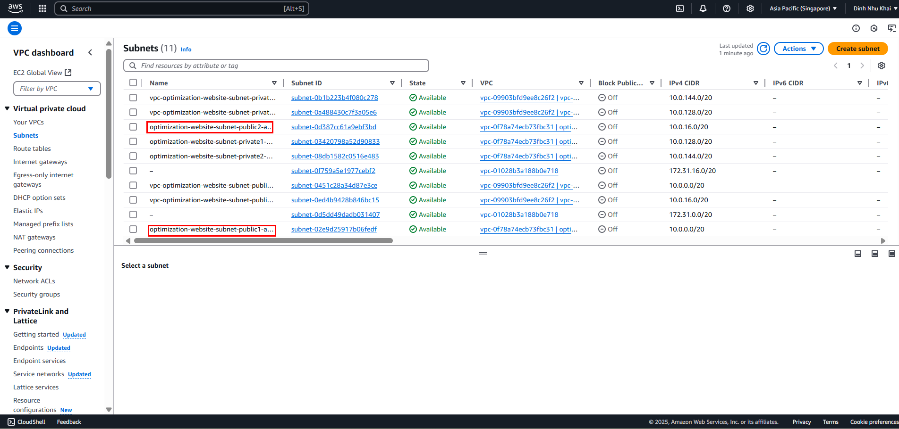Select the optimization-website-subnet-public1 row checkbox
899x429 pixels.
pyautogui.click(x=133, y=229)
